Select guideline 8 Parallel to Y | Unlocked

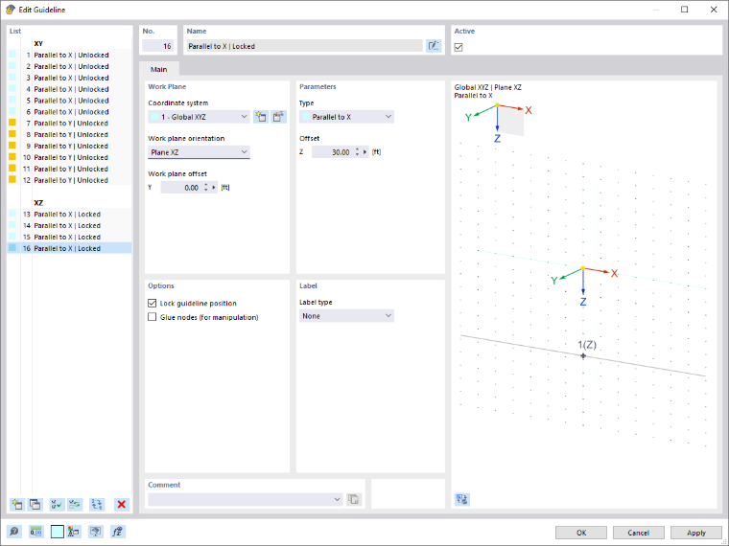point(69,135)
